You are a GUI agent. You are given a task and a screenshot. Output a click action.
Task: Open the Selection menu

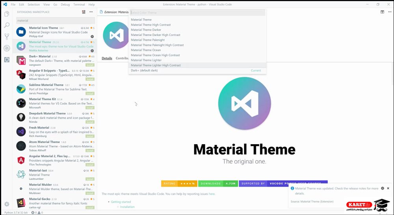[x=33, y=4]
